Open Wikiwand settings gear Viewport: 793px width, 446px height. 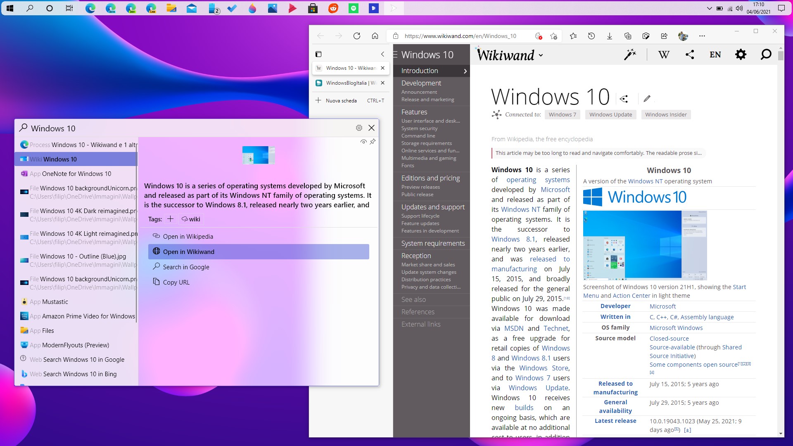point(741,55)
